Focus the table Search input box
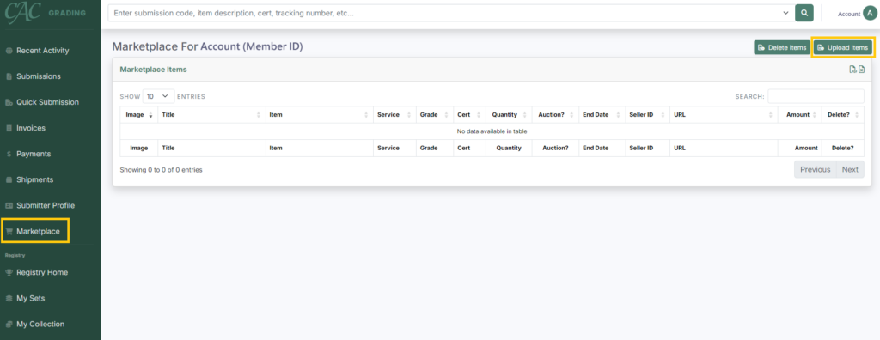The width and height of the screenshot is (880, 340). [x=816, y=96]
